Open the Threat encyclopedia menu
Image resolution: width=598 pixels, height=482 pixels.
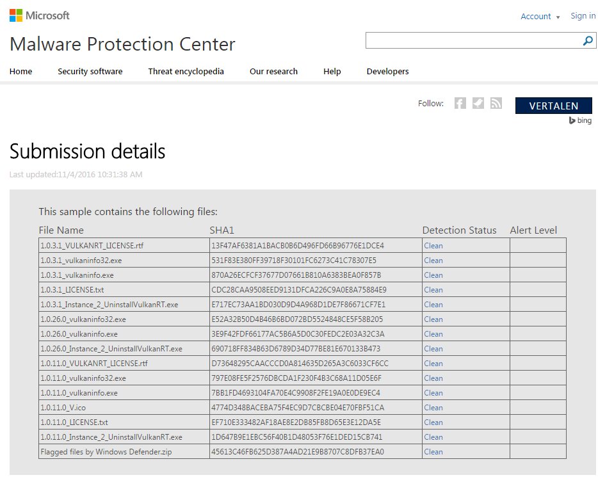(186, 71)
